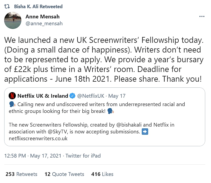Viewport: 211px width, 183px height.
Task: View the 253 Retweets list
Action: tap(21, 174)
